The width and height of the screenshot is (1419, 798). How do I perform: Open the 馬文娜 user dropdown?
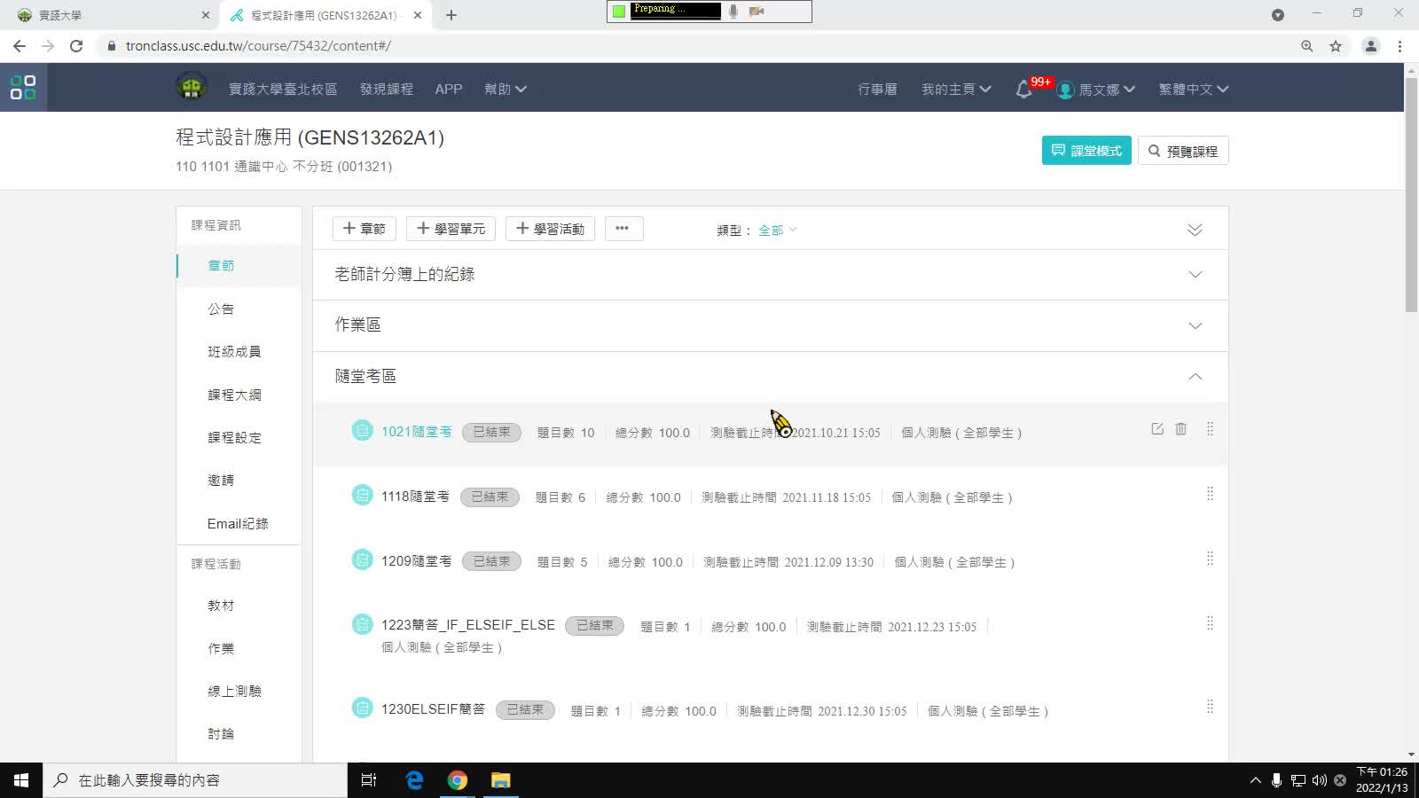[1107, 90]
